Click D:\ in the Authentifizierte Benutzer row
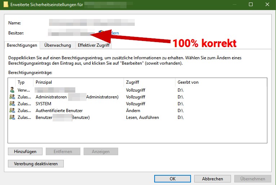276x185 pixels. click(181, 111)
